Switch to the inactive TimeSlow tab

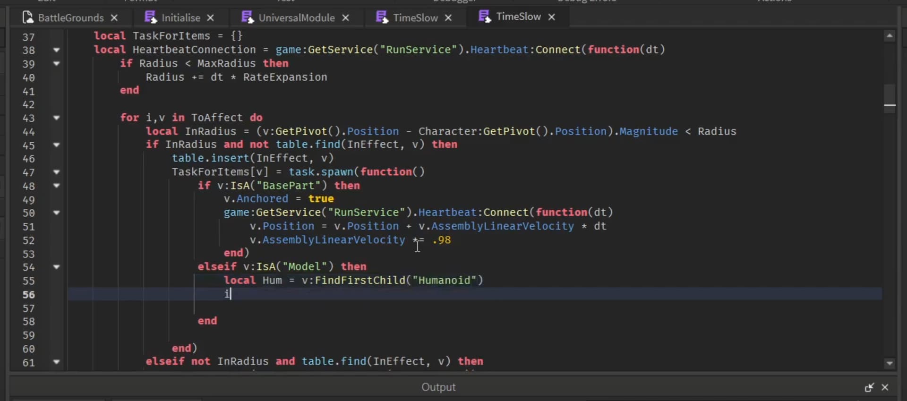click(415, 17)
